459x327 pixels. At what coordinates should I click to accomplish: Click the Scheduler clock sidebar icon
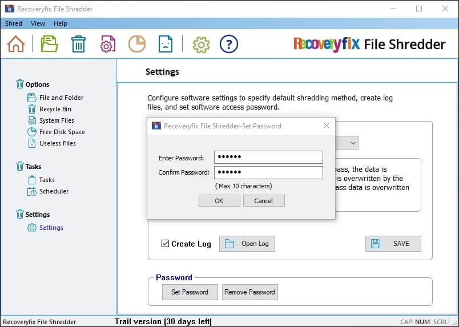coord(31,191)
